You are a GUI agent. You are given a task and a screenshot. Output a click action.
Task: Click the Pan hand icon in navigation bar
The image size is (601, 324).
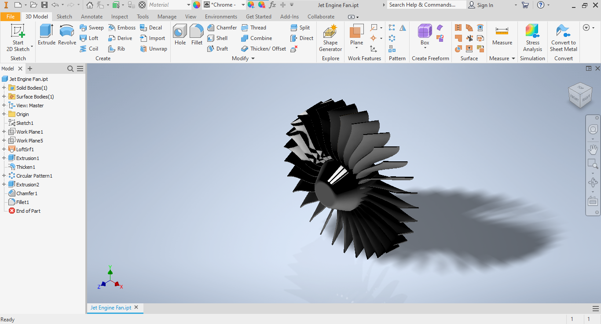593,149
